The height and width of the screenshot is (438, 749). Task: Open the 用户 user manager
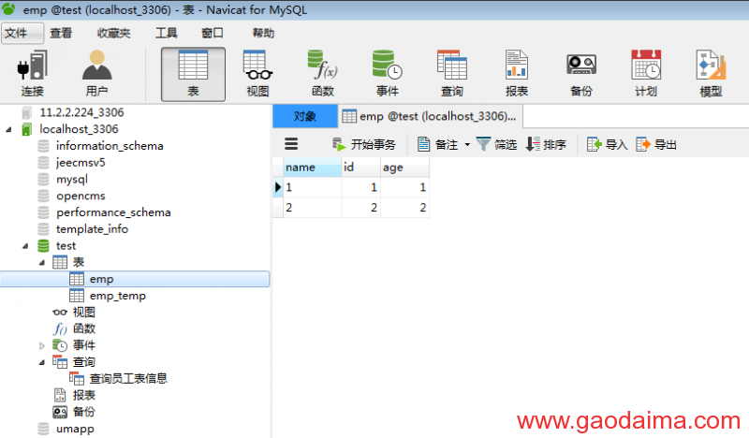(97, 74)
